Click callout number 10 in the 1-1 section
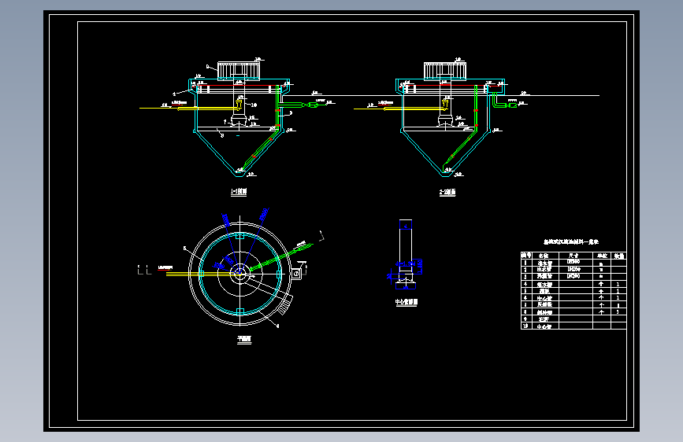 pos(254,105)
